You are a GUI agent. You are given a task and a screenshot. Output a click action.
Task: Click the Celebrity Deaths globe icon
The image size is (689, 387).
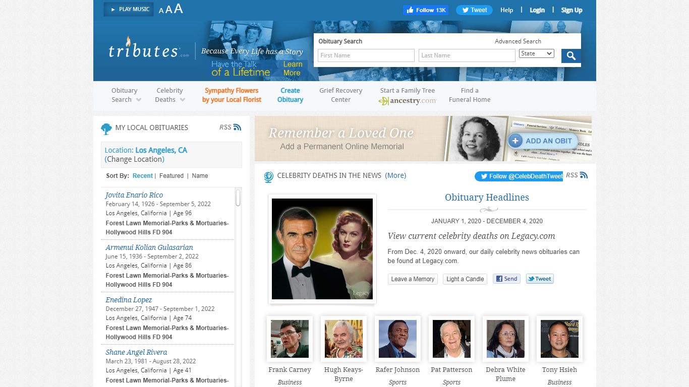point(269,177)
